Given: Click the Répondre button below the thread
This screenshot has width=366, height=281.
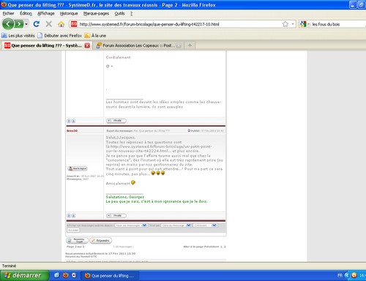Looking at the screenshot, I should [100, 241].
